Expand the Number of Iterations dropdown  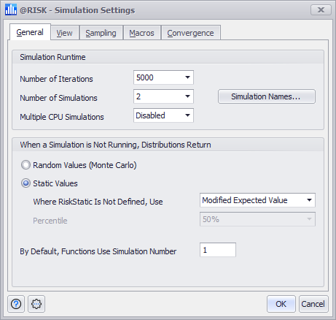click(163, 77)
